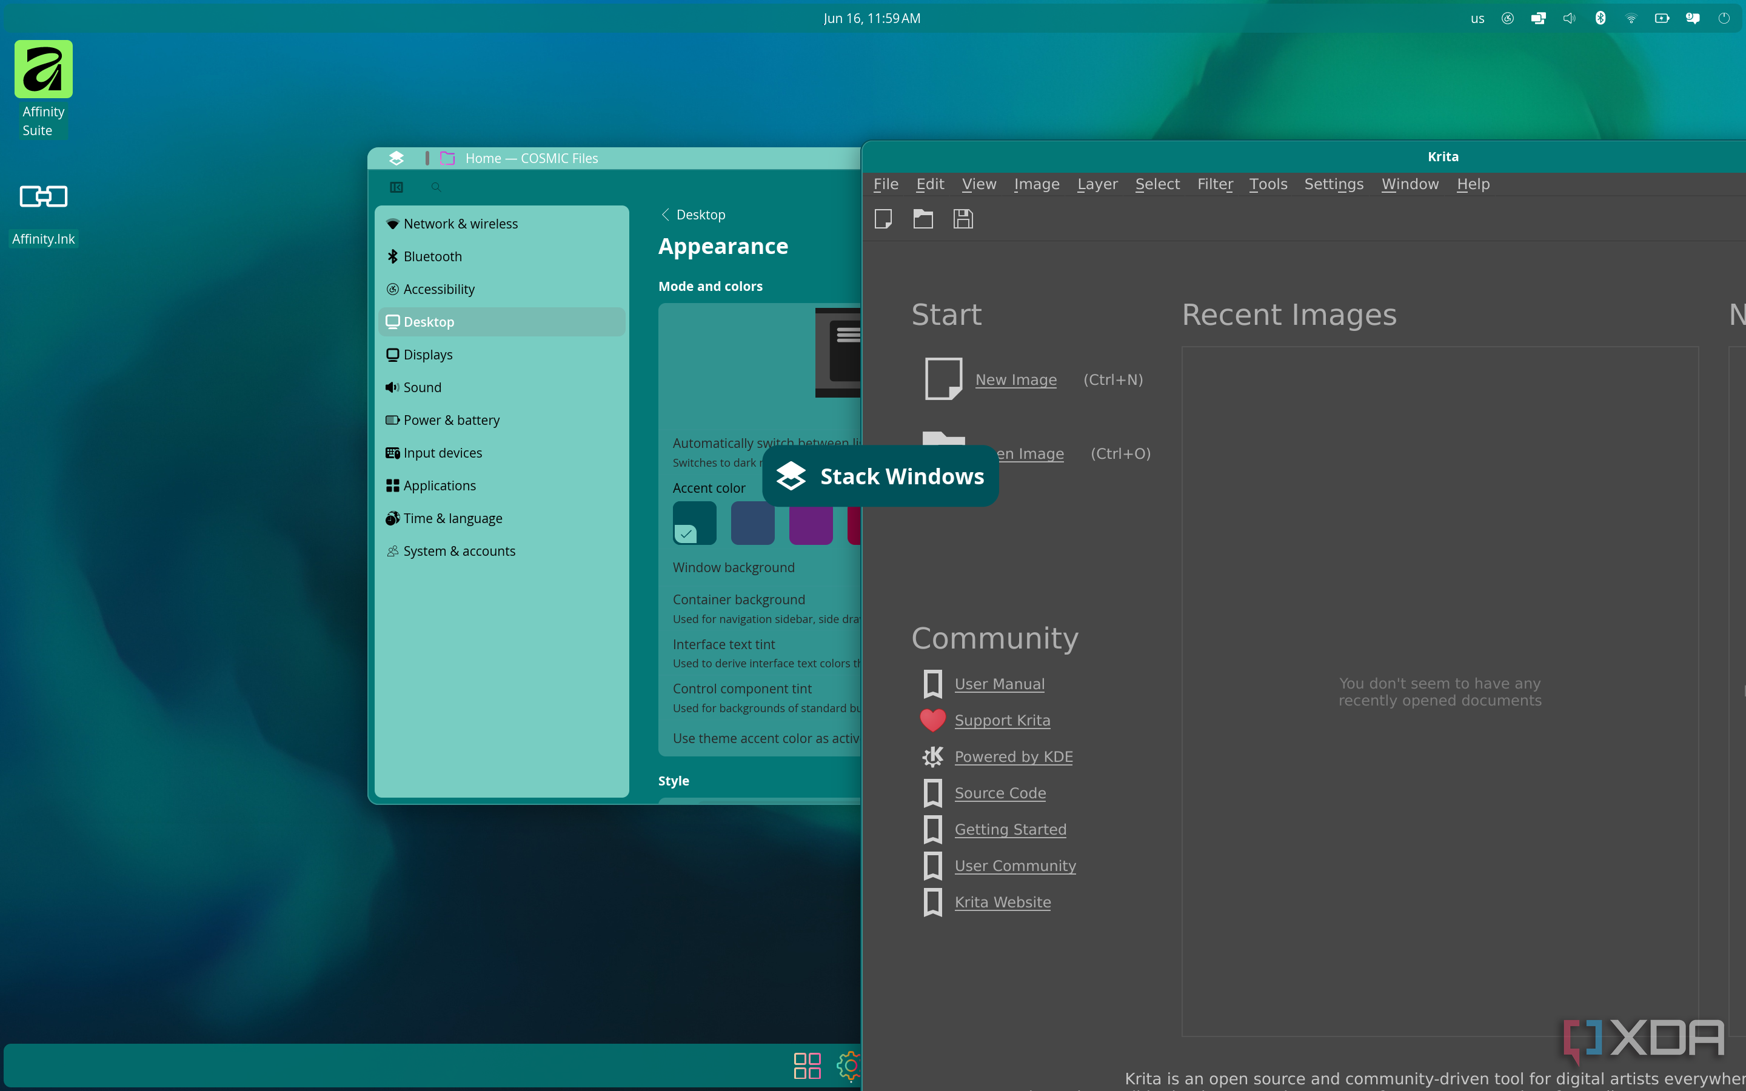Click the Getting Started link
The width and height of the screenshot is (1746, 1091).
click(x=1010, y=829)
